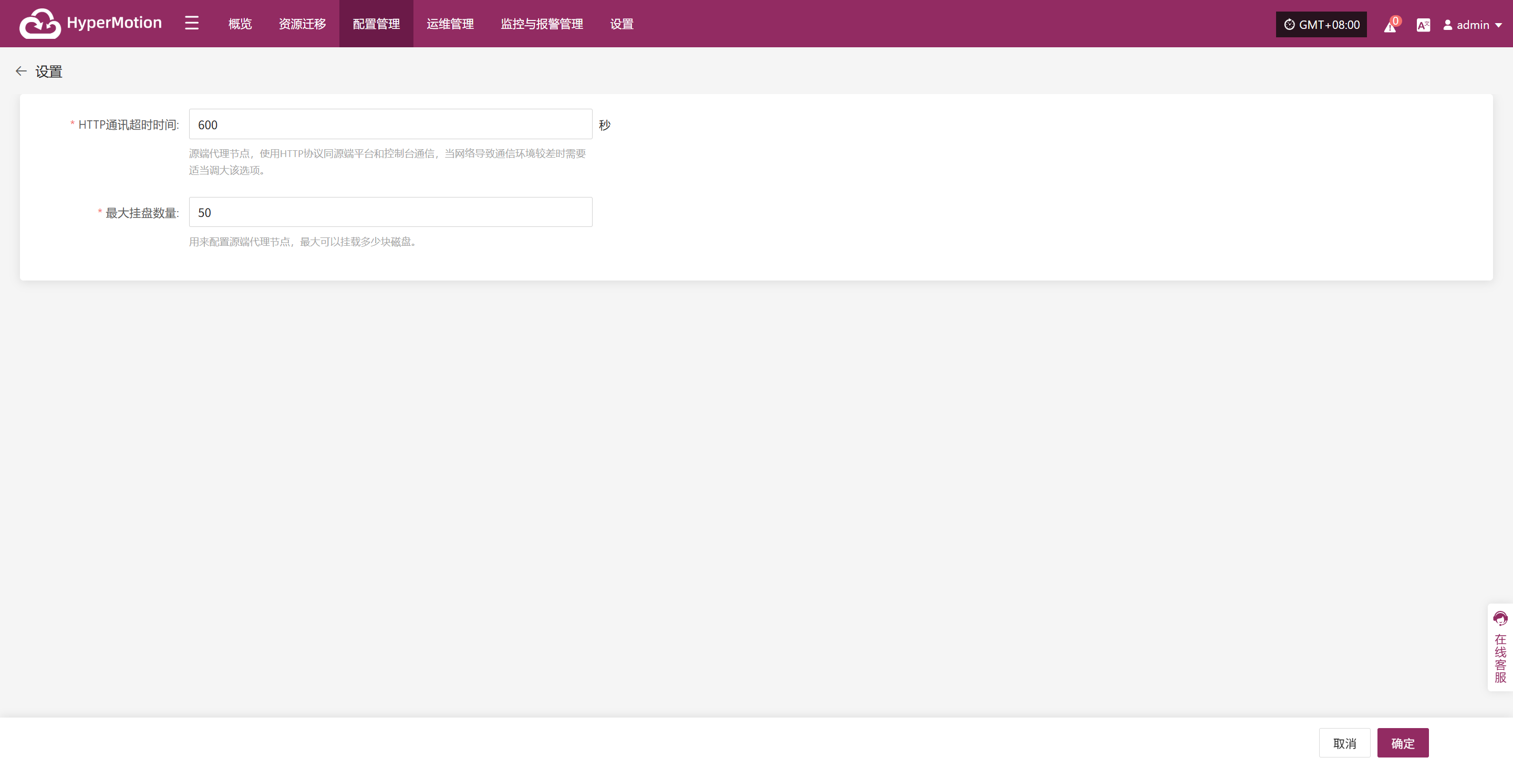Switch language with the translate icon
Screen dimensions: 1513x768
(1423, 25)
